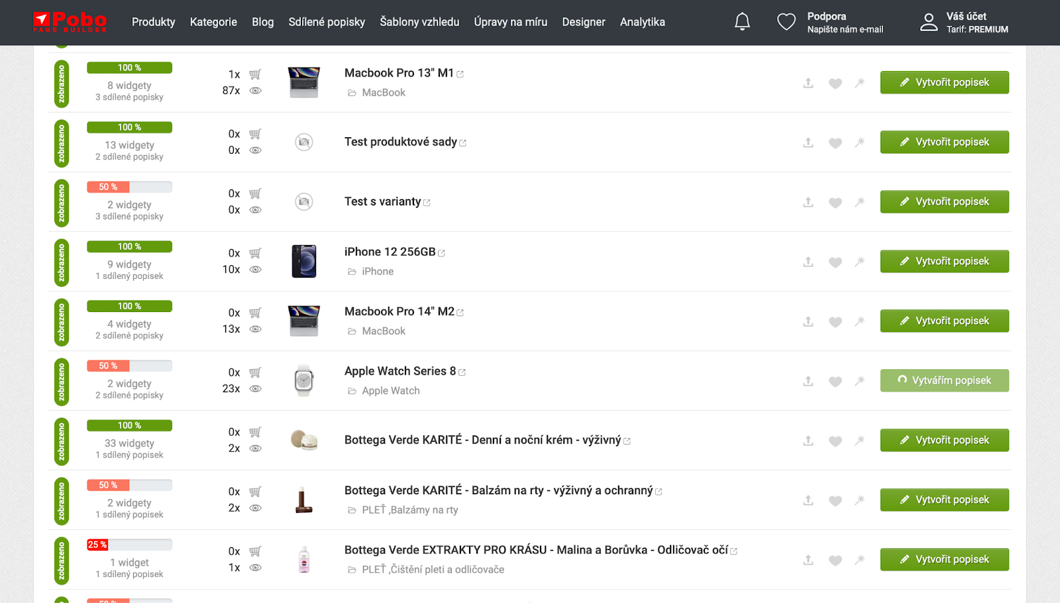Open the user account icon
Viewport: 1060px width, 603px height.
929,22
